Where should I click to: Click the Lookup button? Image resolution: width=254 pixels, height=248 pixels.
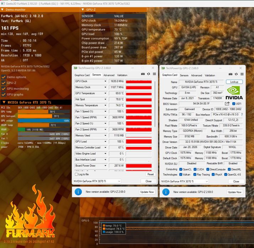coord(234,82)
